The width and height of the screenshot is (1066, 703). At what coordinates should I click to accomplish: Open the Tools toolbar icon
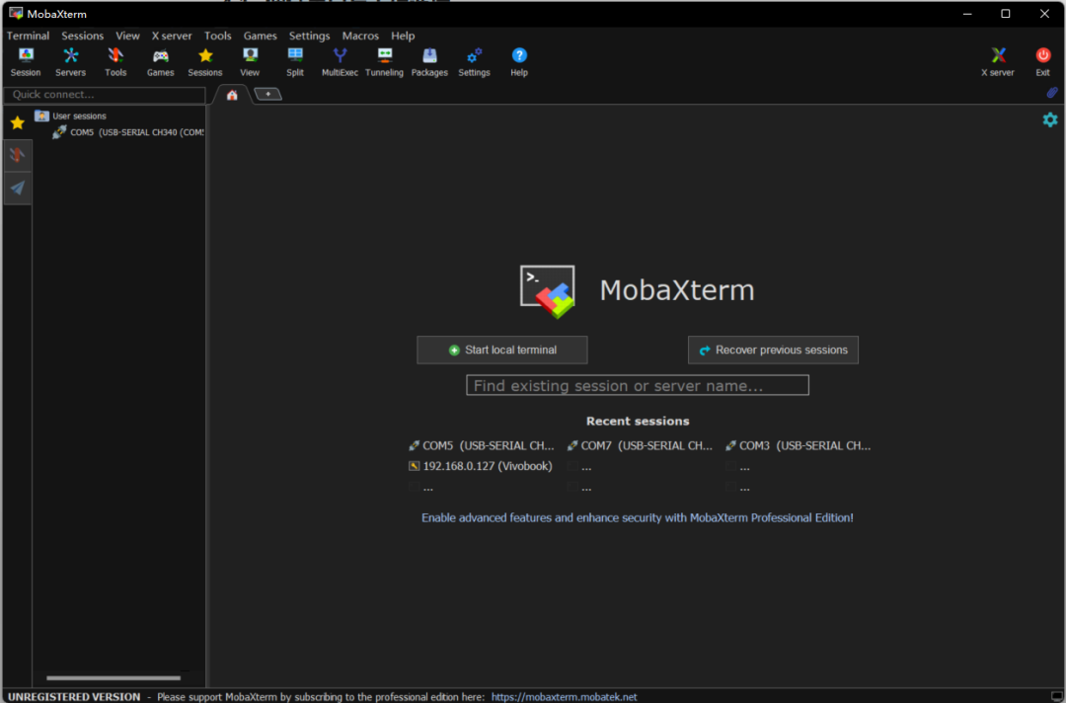tap(114, 62)
